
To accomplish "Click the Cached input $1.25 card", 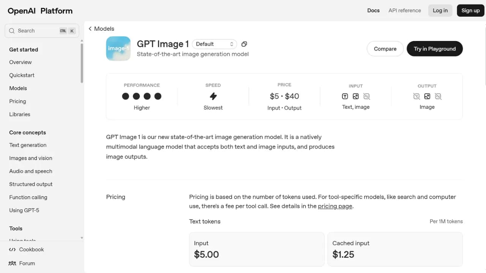I will tap(395, 249).
